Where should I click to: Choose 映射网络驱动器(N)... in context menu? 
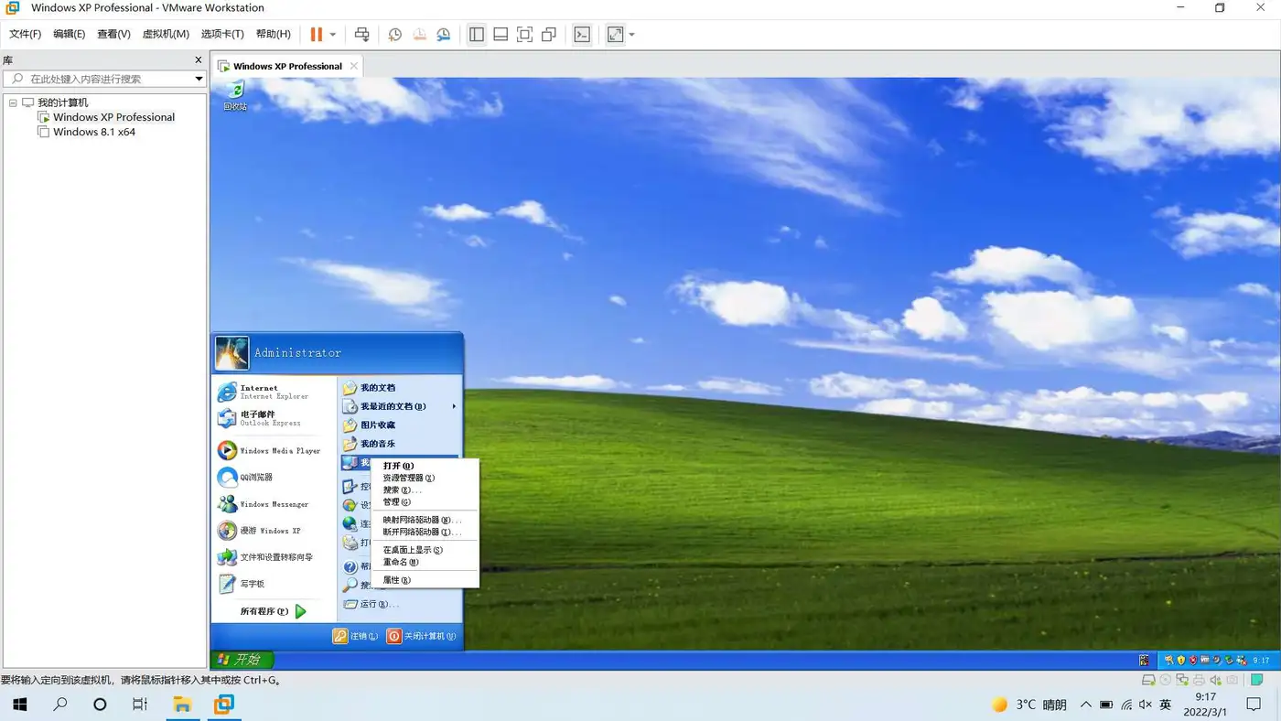[x=425, y=520]
